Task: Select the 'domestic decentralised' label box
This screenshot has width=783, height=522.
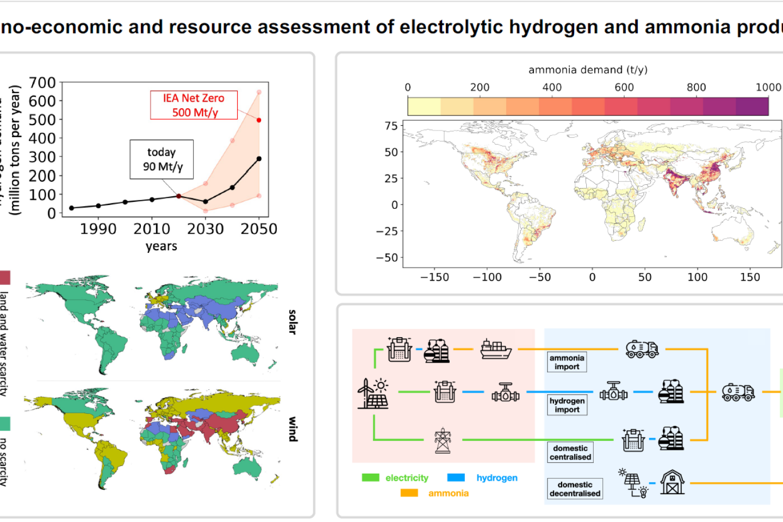Action: point(575,489)
